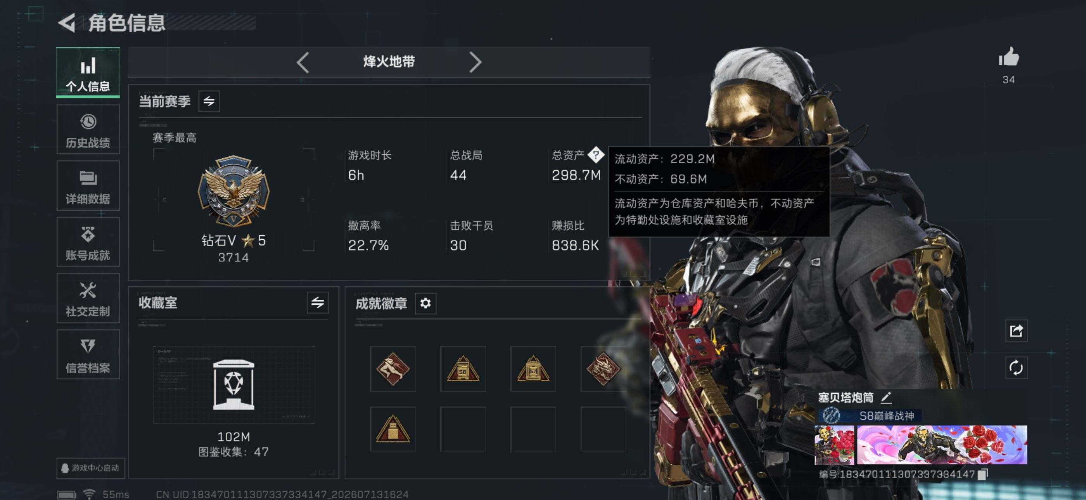Toggle the 收藏室 swap view button
This screenshot has height=500, width=1086.
point(317,302)
